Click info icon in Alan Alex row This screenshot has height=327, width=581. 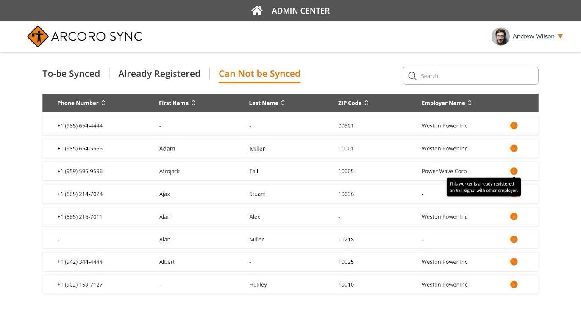pos(514,216)
